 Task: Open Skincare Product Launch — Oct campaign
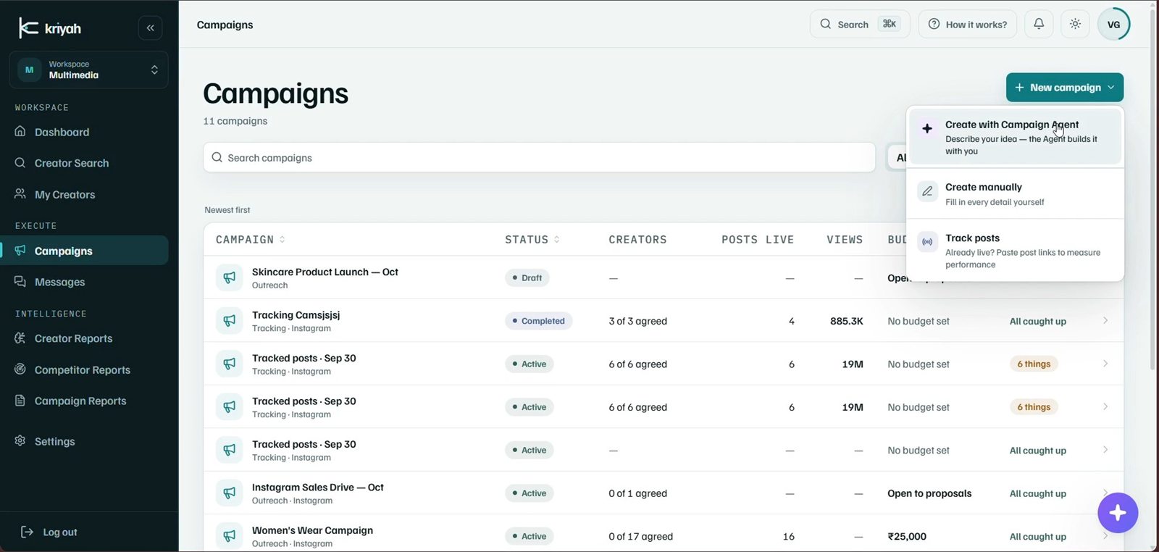point(325,272)
